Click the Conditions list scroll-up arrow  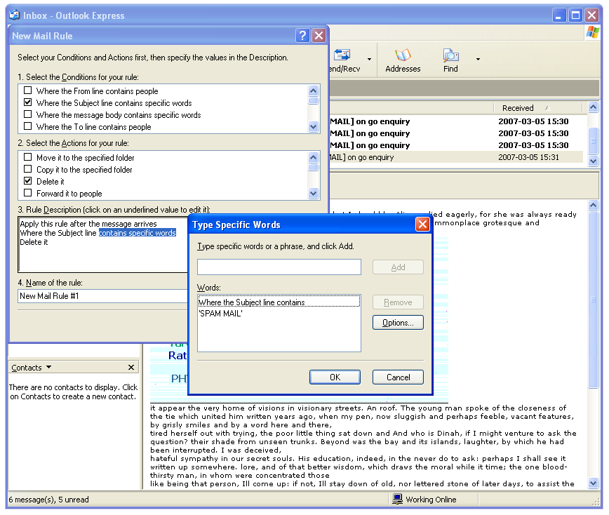pos(314,91)
